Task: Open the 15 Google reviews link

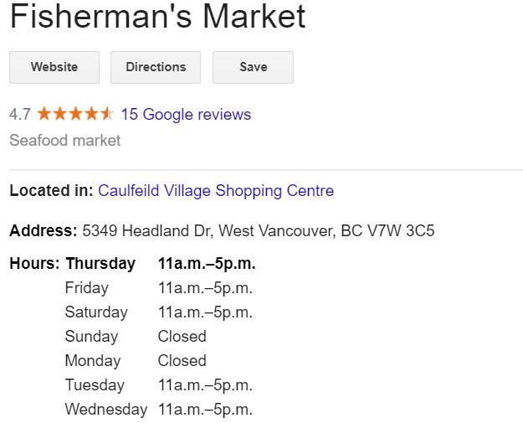Action: pos(186,114)
